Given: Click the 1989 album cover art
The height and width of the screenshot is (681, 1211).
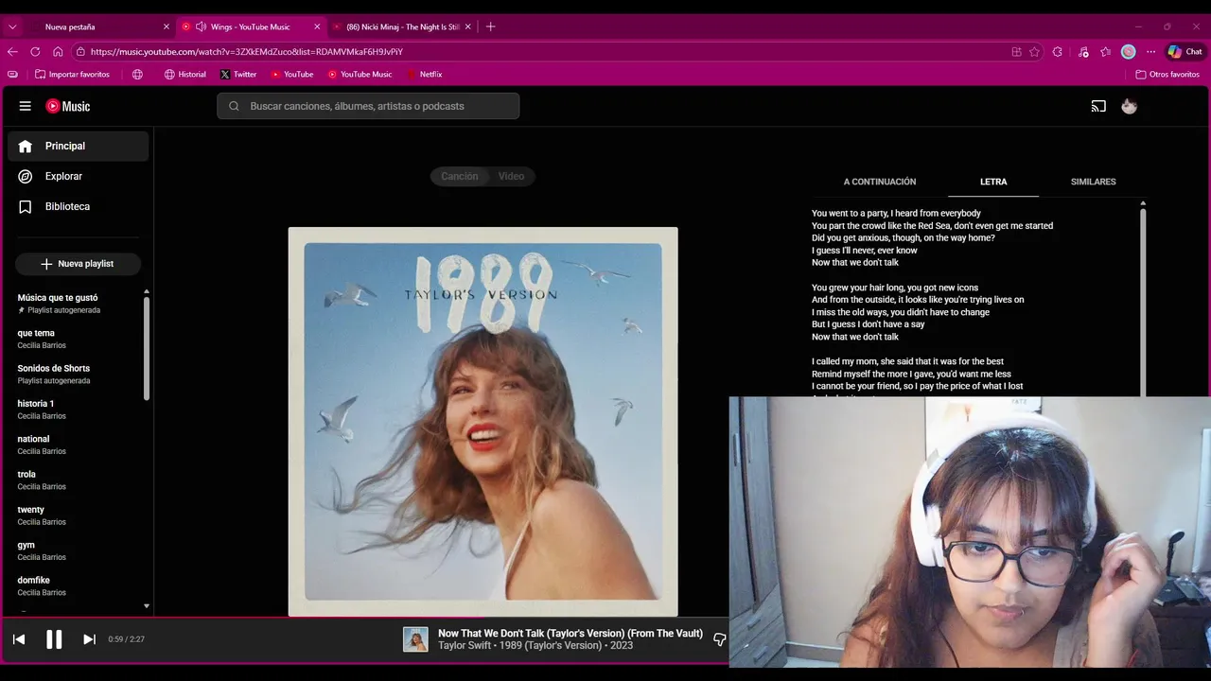Looking at the screenshot, I should tap(483, 422).
